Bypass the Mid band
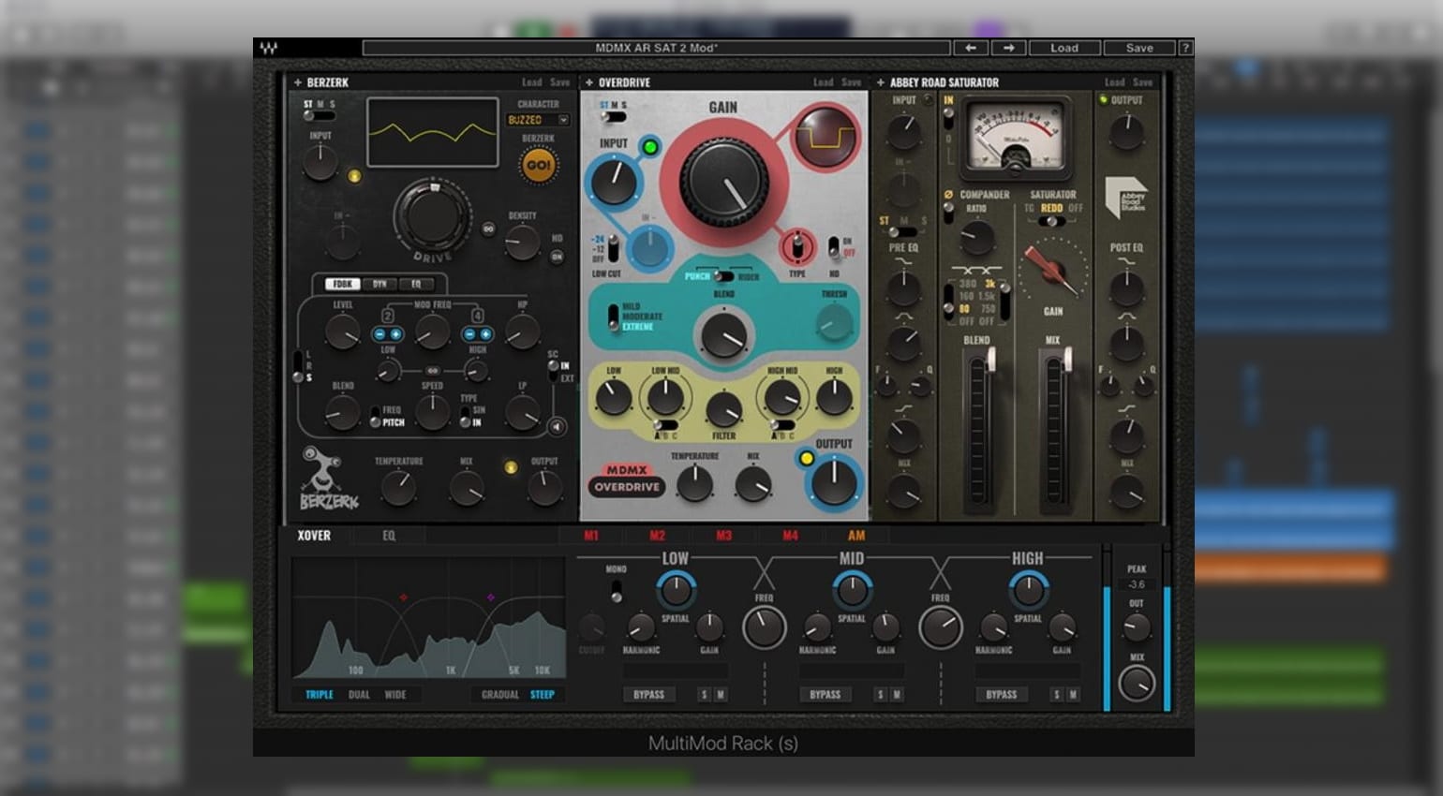Image resolution: width=1443 pixels, height=796 pixels. (x=825, y=695)
